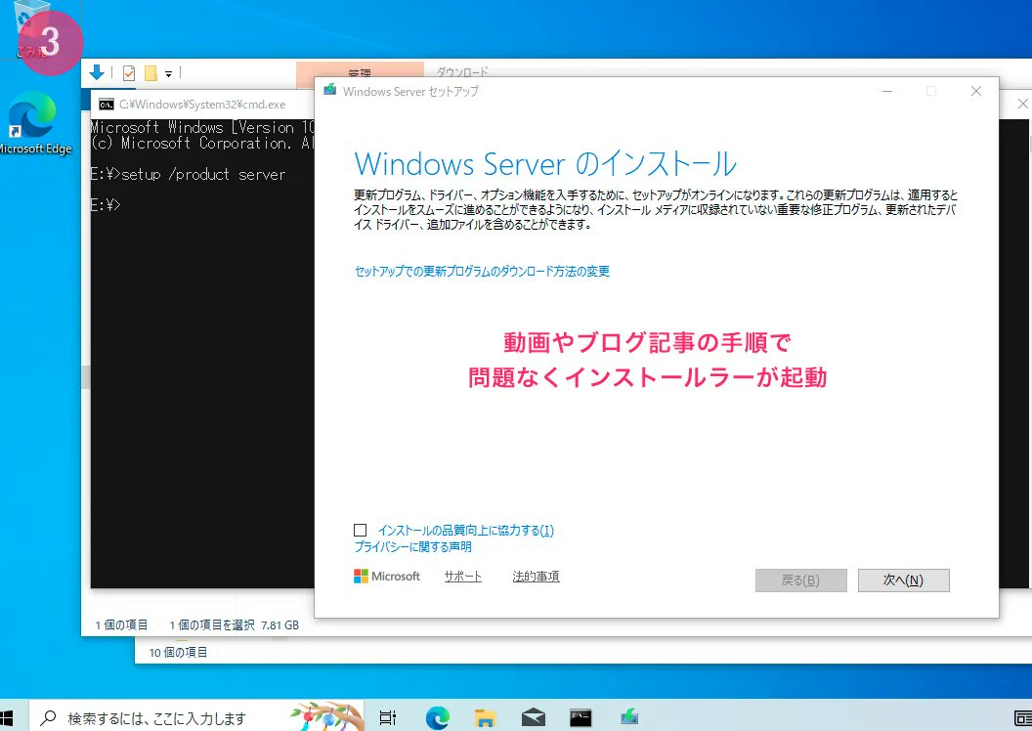Viewport: 1032px width, 731px height.
Task: Minimize the Windows Server setup window
Action: point(887,92)
